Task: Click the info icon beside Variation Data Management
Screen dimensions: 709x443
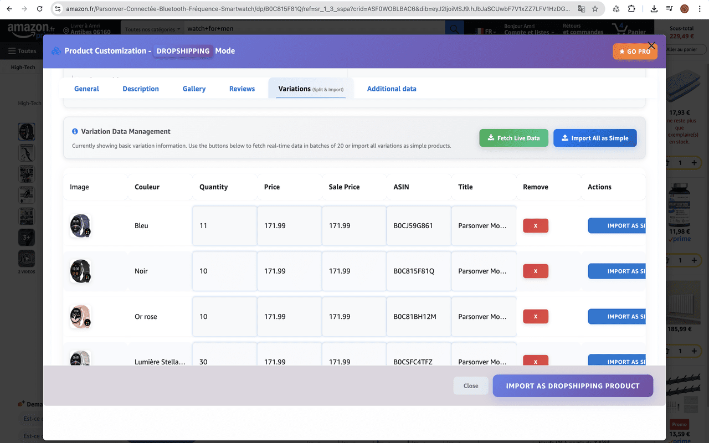Action: pos(75,132)
